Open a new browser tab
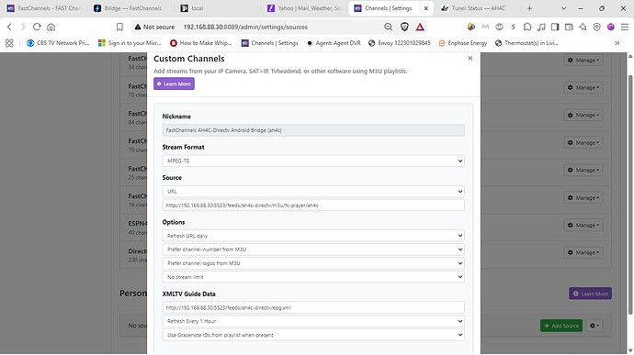634x355 pixels. (x=529, y=8)
